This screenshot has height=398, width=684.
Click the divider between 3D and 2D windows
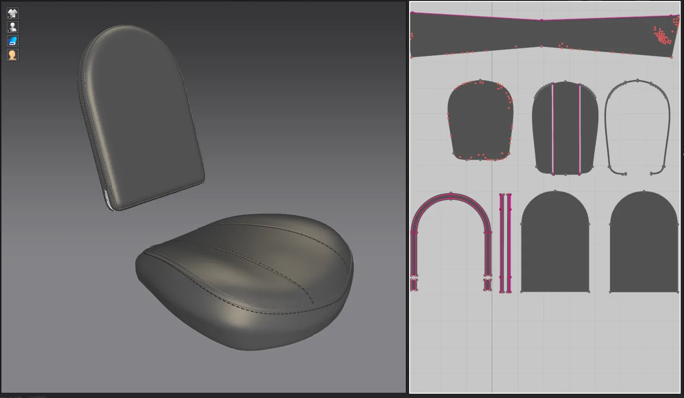click(x=408, y=197)
